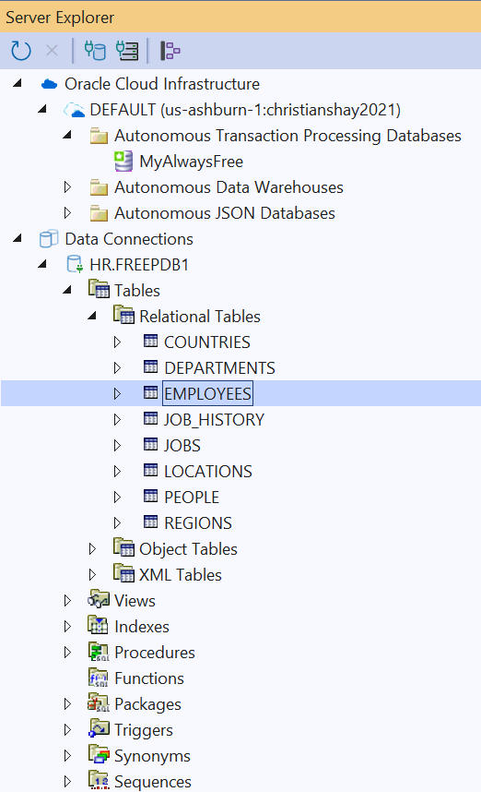Click the Relational Tables folder icon

click(x=124, y=315)
